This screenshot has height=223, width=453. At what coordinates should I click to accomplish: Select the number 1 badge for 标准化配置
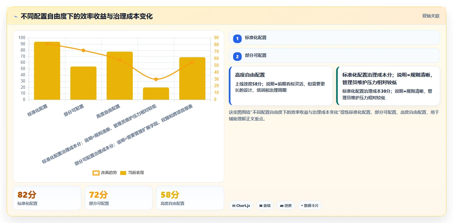(x=237, y=38)
